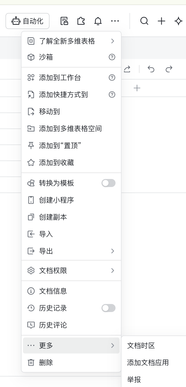Click the 自动化 robot icon

[x=16, y=21]
